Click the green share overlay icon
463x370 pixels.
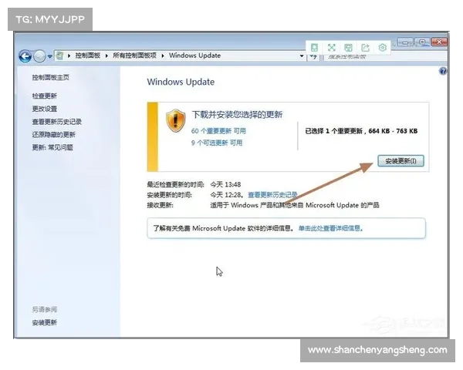point(366,48)
